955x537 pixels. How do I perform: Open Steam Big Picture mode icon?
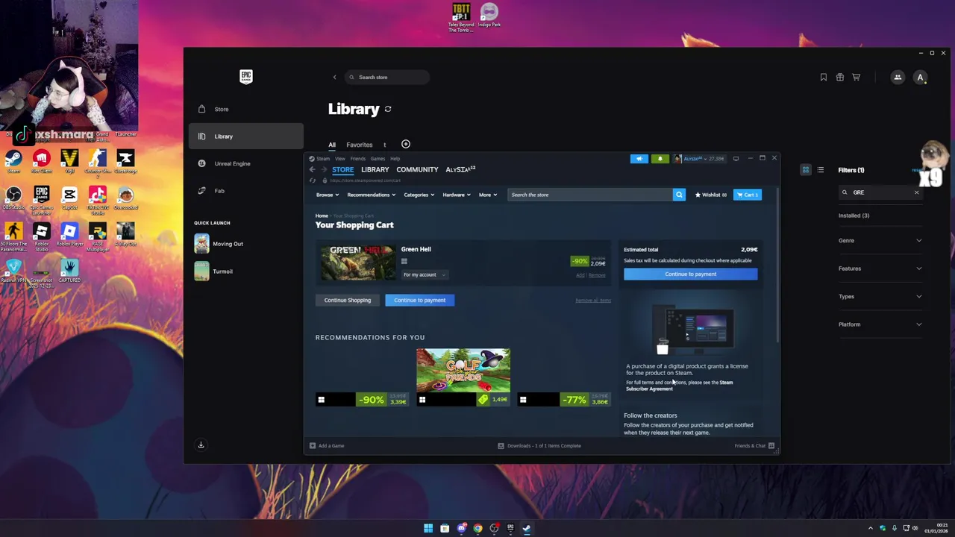[736, 158]
